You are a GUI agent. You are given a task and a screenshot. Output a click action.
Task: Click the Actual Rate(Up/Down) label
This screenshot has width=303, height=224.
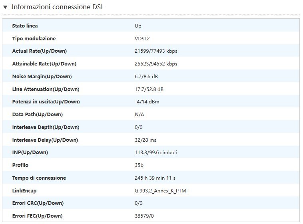(x=40, y=51)
